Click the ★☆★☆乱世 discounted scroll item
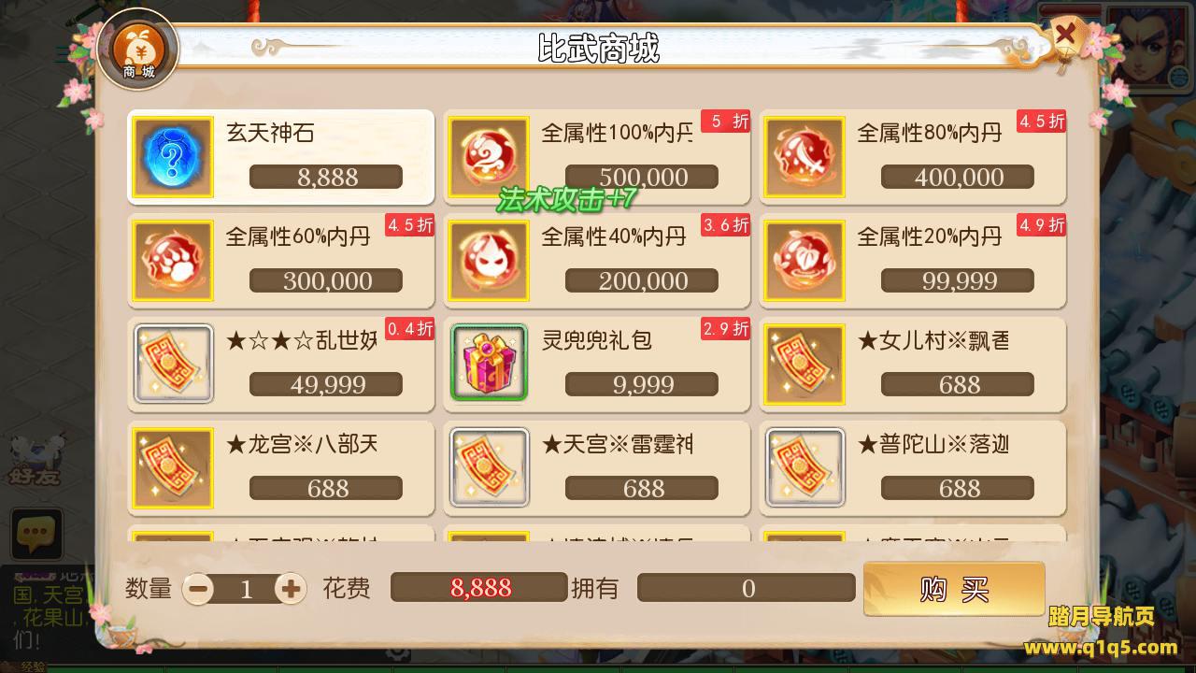Viewport: 1196px width, 673px height. (281, 365)
